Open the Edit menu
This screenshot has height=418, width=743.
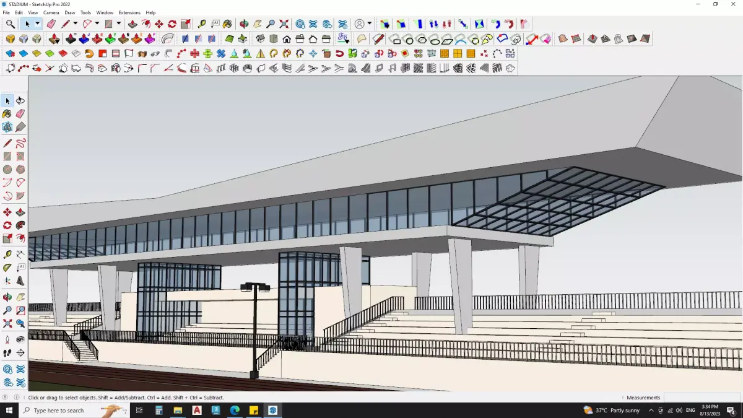[x=19, y=12]
